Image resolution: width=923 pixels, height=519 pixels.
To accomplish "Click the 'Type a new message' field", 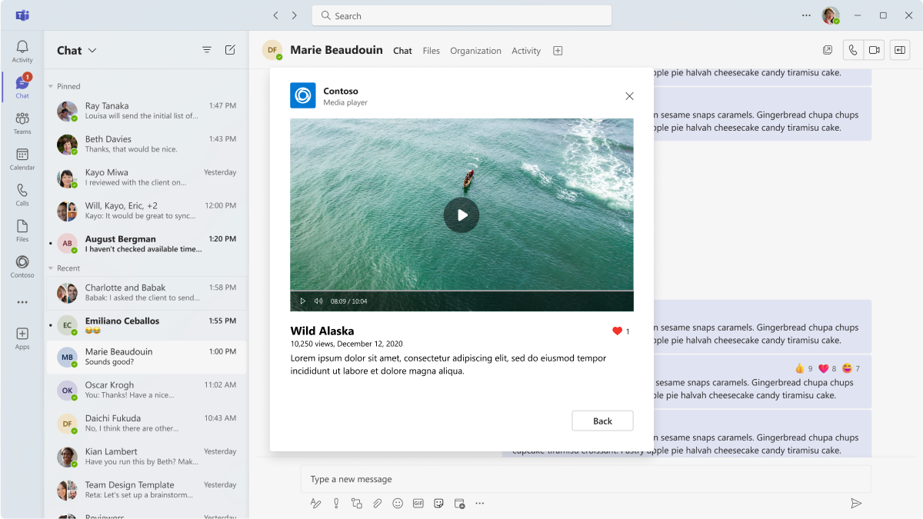I will click(x=585, y=479).
